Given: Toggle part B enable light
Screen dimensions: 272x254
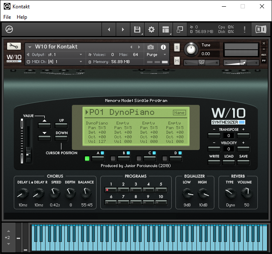Looking at the screenshot, I should click(113, 159).
